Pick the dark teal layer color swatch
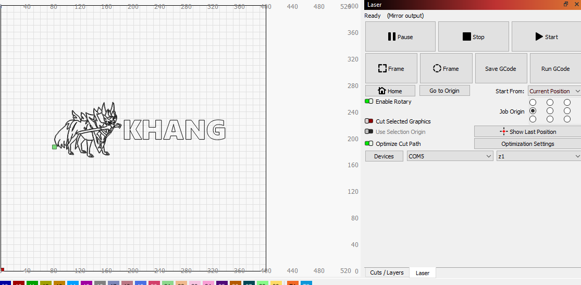This screenshot has height=285, width=581. (249, 283)
